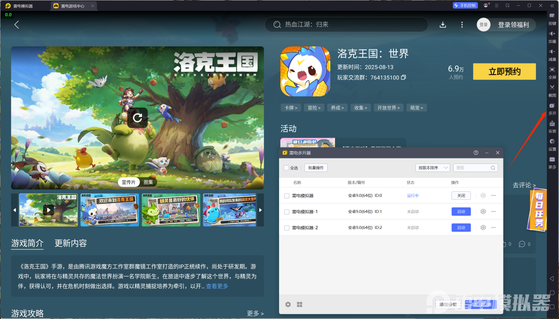559x319 pixels.
Task: Click the Android home circle in the sidebar
Action: (x=552, y=293)
